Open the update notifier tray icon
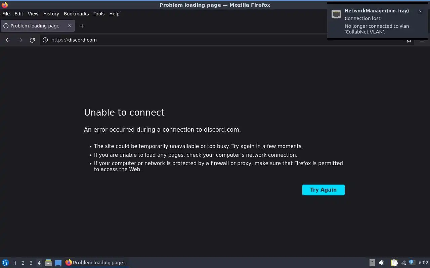The width and height of the screenshot is (430, 268). point(412,263)
